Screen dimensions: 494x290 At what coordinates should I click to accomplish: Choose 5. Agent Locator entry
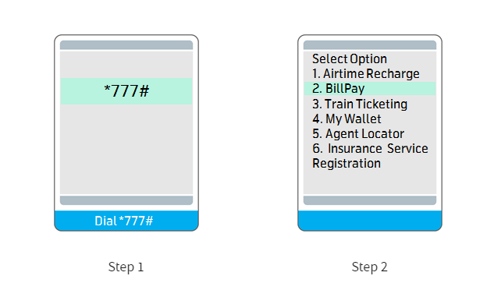(358, 133)
